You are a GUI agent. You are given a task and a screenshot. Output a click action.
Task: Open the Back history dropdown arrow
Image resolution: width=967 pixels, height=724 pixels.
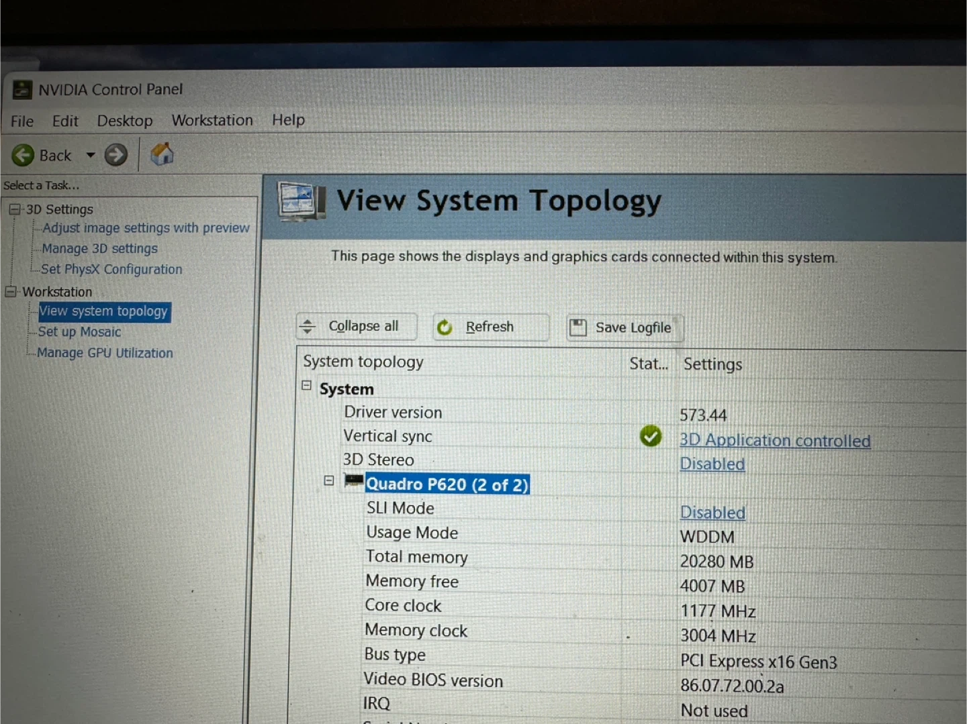coord(91,155)
